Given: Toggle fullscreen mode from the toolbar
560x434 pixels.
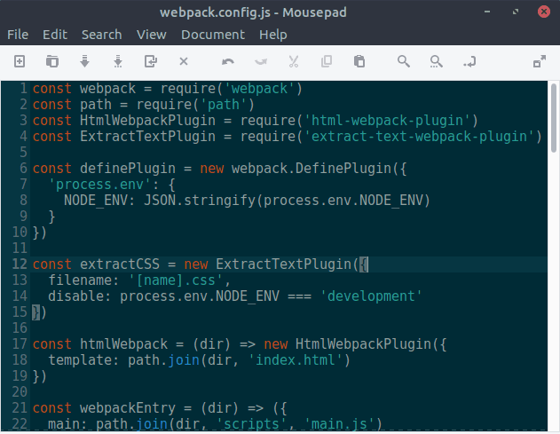Looking at the screenshot, I should [x=539, y=61].
